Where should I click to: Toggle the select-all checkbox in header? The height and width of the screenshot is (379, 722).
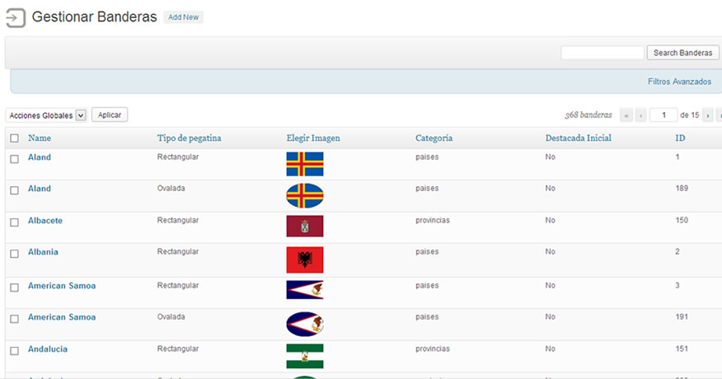pyautogui.click(x=15, y=138)
